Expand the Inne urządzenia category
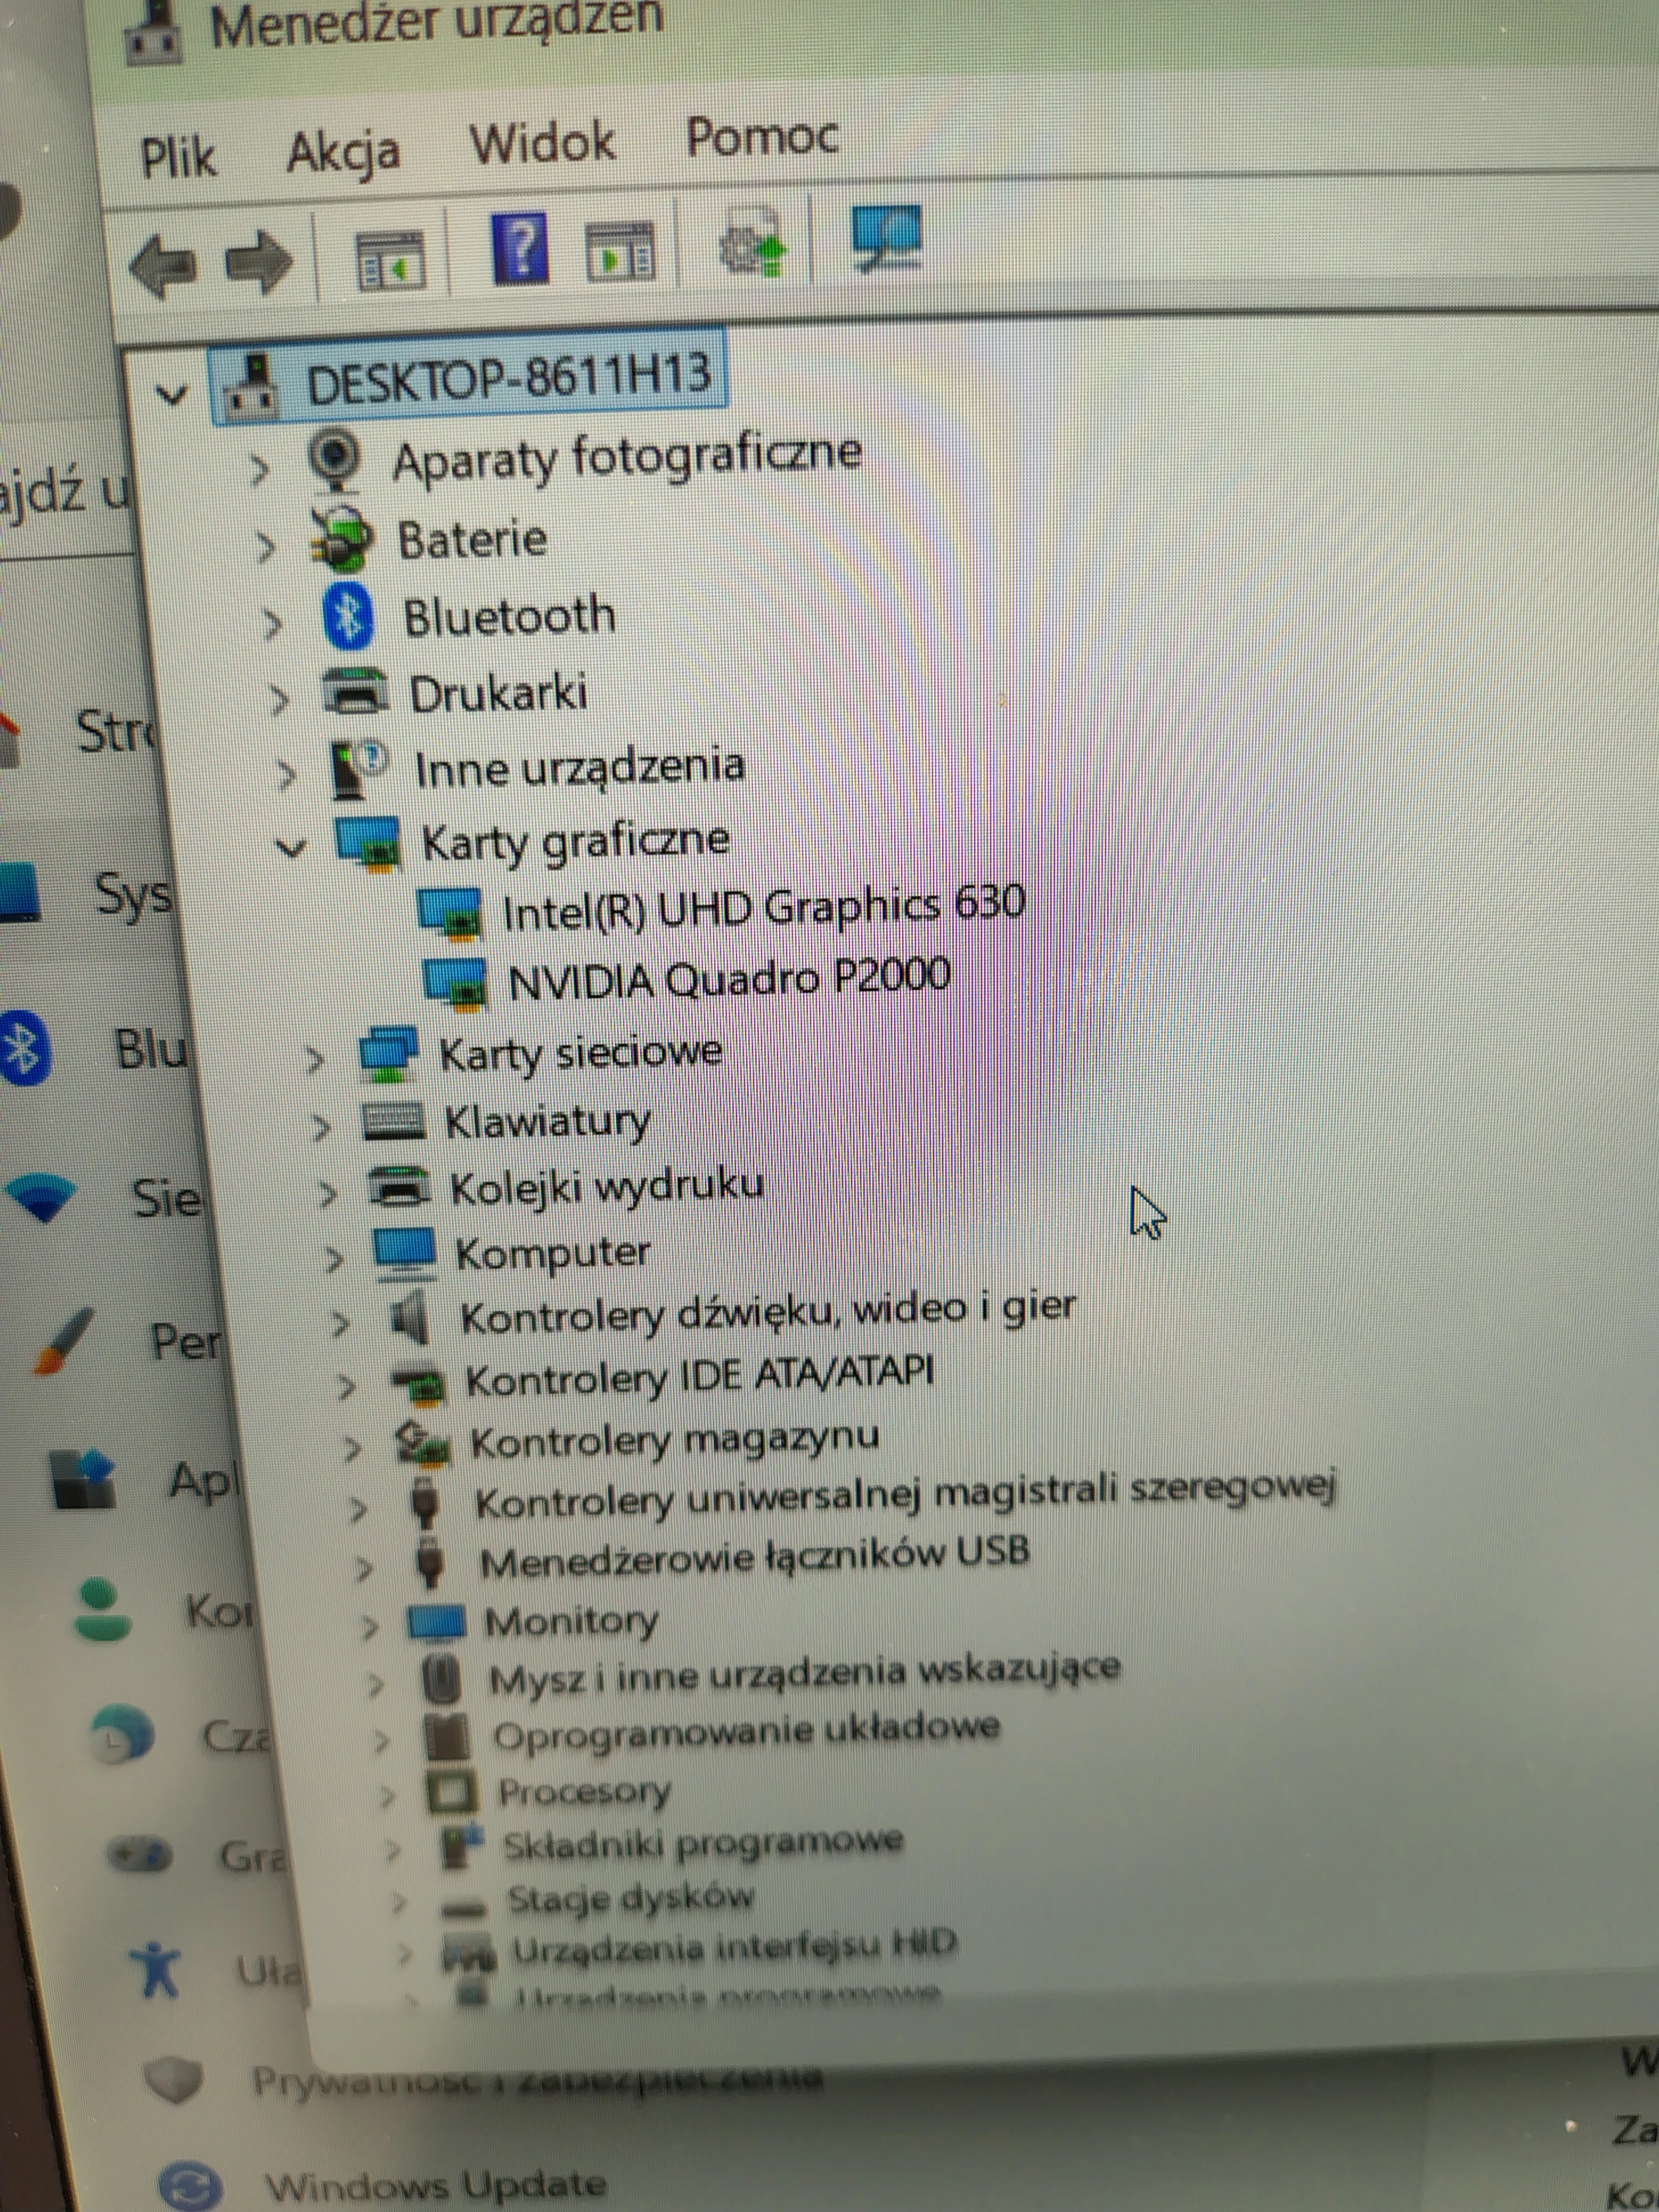The height and width of the screenshot is (2212, 1659). point(286,775)
